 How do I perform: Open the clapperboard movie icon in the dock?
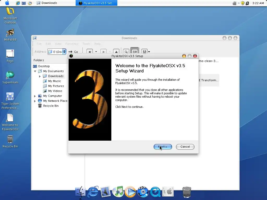pyautogui.click(x=143, y=191)
